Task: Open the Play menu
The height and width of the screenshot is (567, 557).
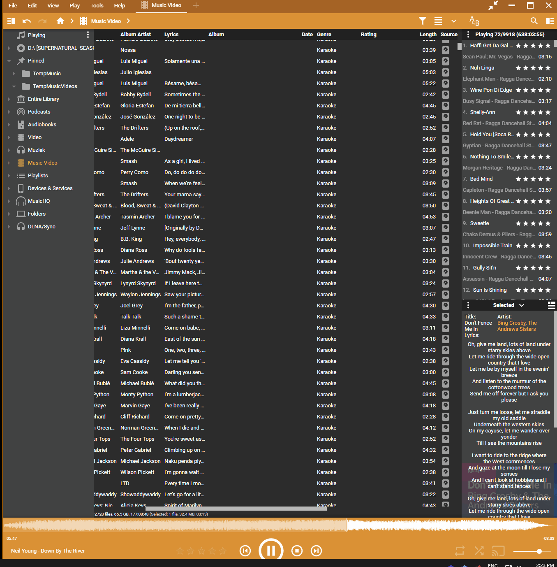Action: pos(74,5)
